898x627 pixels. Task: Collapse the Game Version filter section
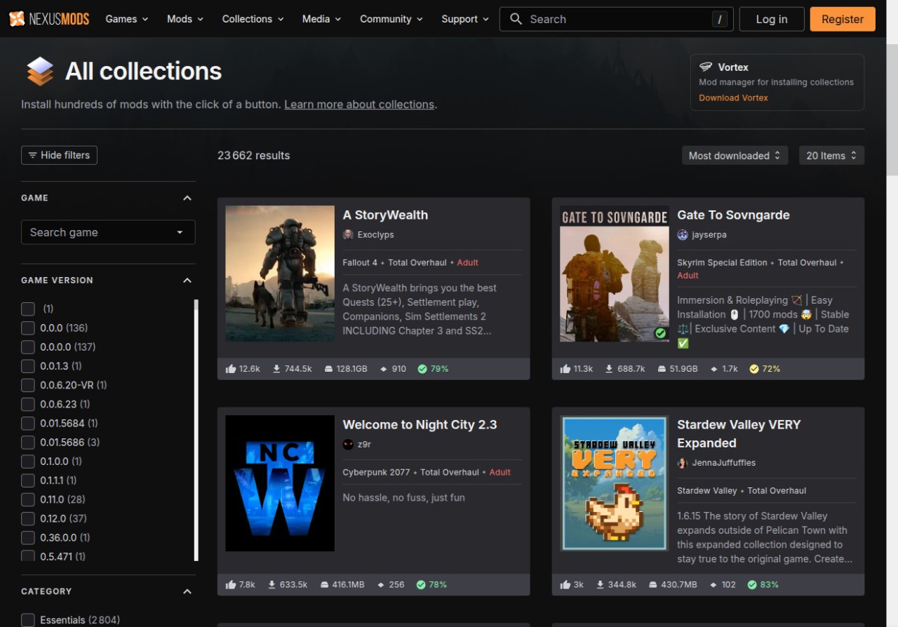187,281
